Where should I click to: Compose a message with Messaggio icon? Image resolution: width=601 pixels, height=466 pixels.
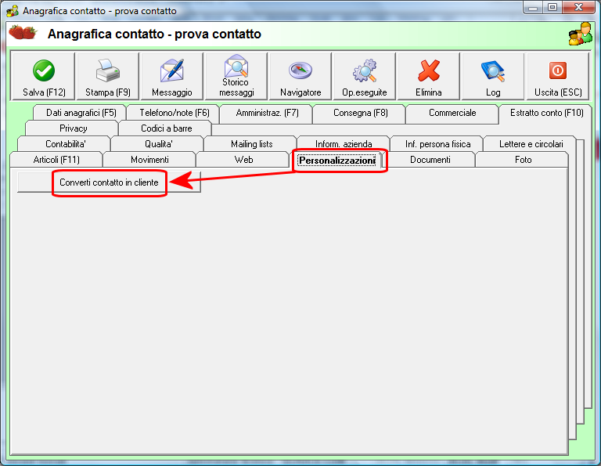point(171,77)
